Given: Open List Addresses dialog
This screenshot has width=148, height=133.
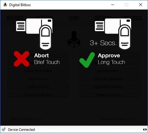Looking at the screenshot, I should 109,71.
